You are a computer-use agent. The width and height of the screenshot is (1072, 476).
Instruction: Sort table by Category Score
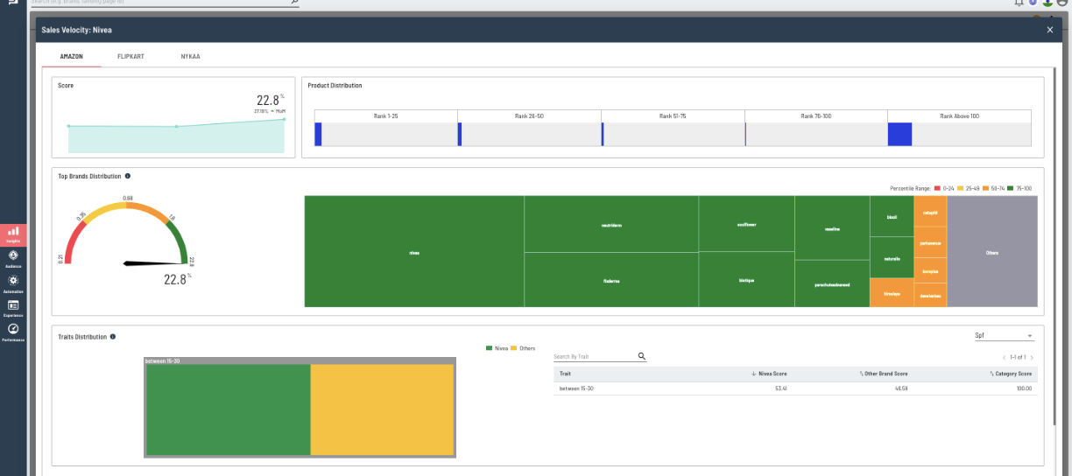tap(1010, 374)
